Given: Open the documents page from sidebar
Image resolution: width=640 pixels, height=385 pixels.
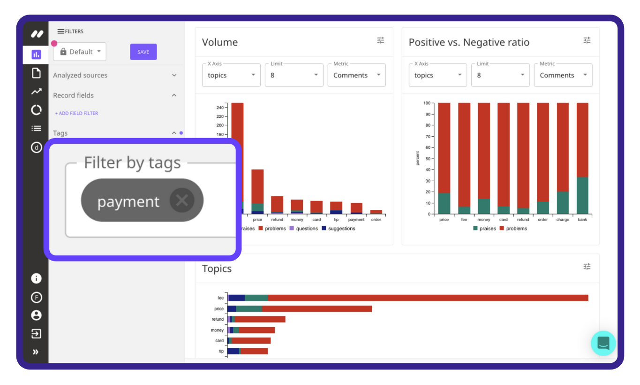Looking at the screenshot, I should [36, 73].
